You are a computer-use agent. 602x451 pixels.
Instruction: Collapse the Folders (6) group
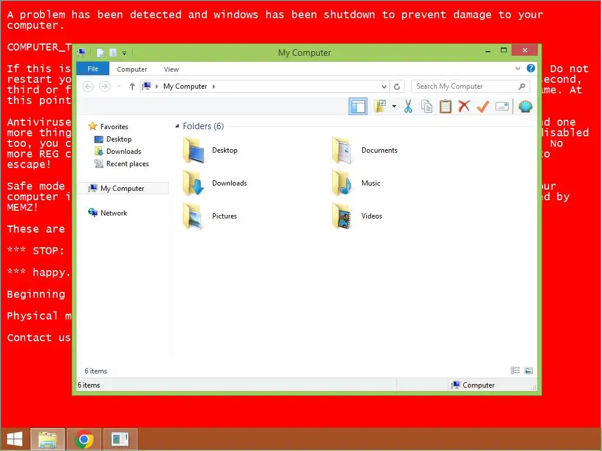click(x=177, y=126)
